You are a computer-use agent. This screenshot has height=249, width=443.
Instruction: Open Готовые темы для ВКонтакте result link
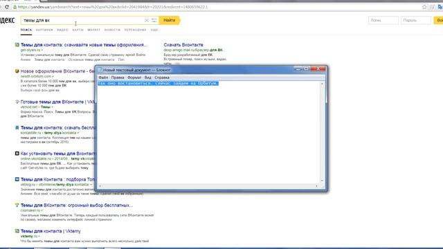click(x=57, y=102)
